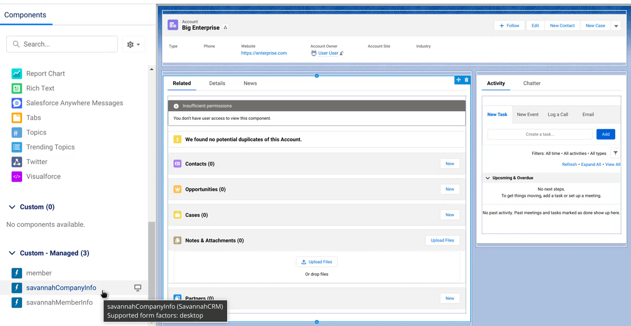
Task: Click the Account Owner avatar icon
Action: point(314,54)
